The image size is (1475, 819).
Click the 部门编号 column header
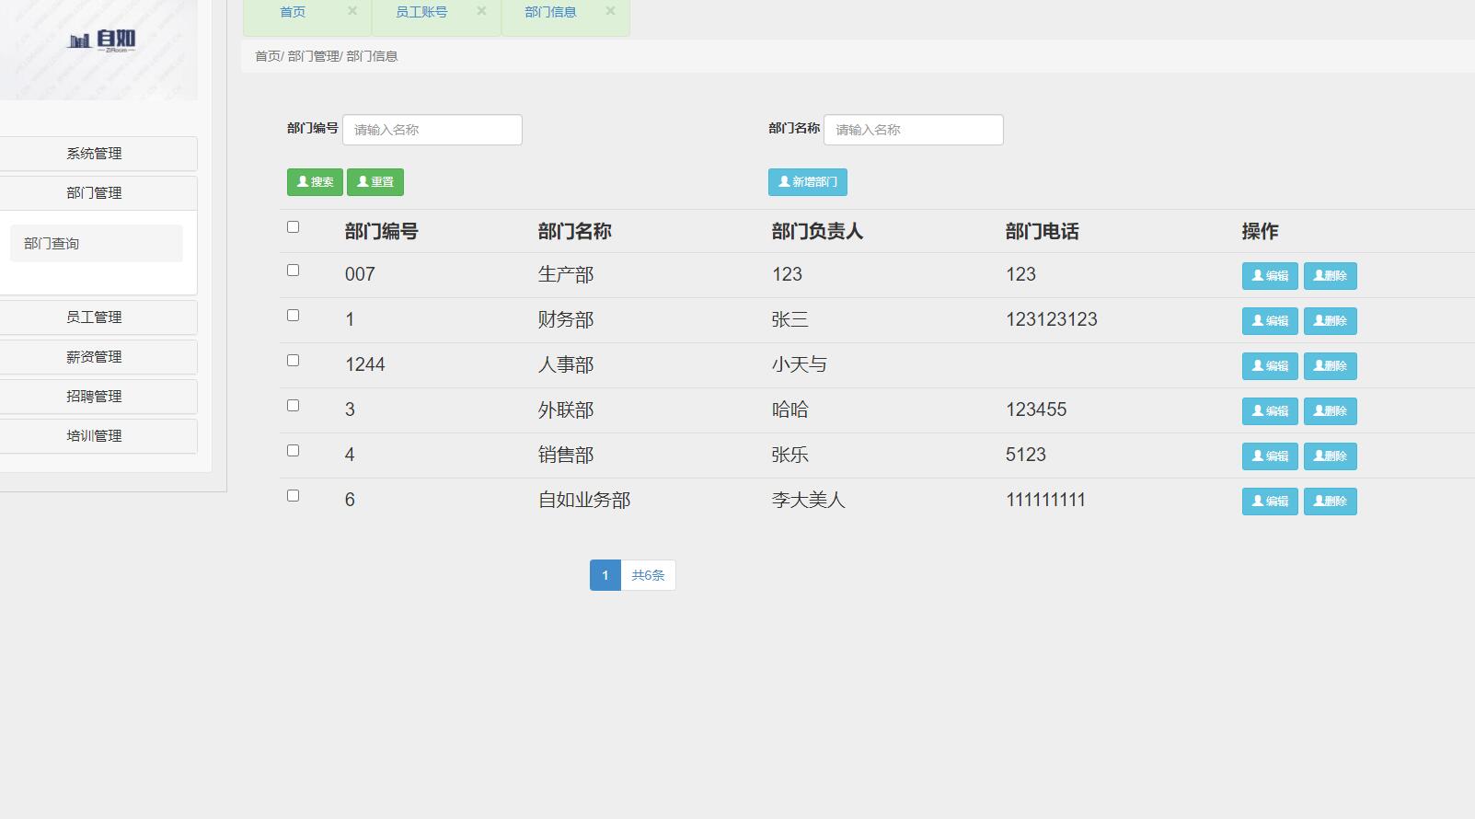[x=382, y=232]
